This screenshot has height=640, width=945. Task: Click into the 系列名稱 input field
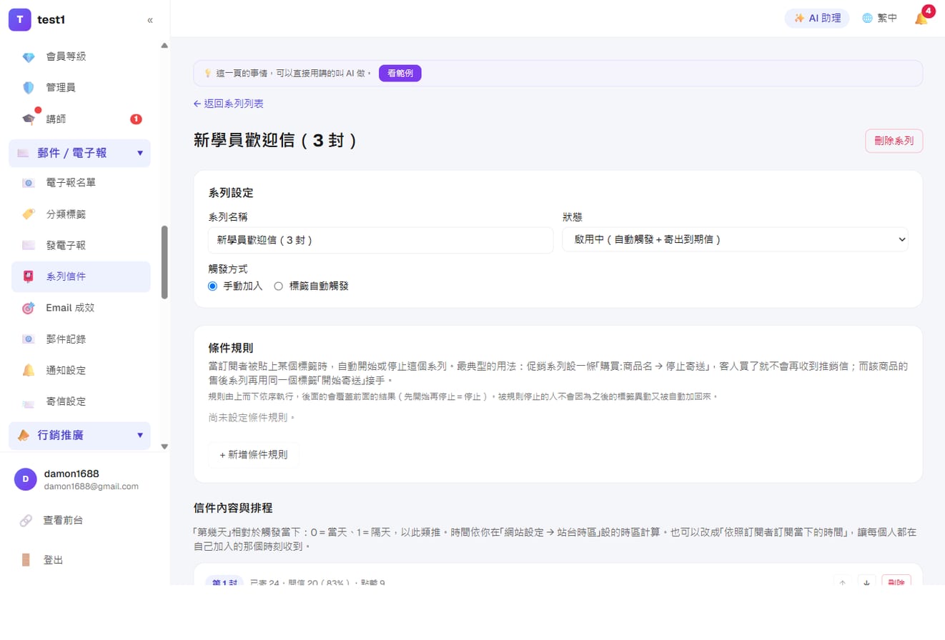point(380,240)
